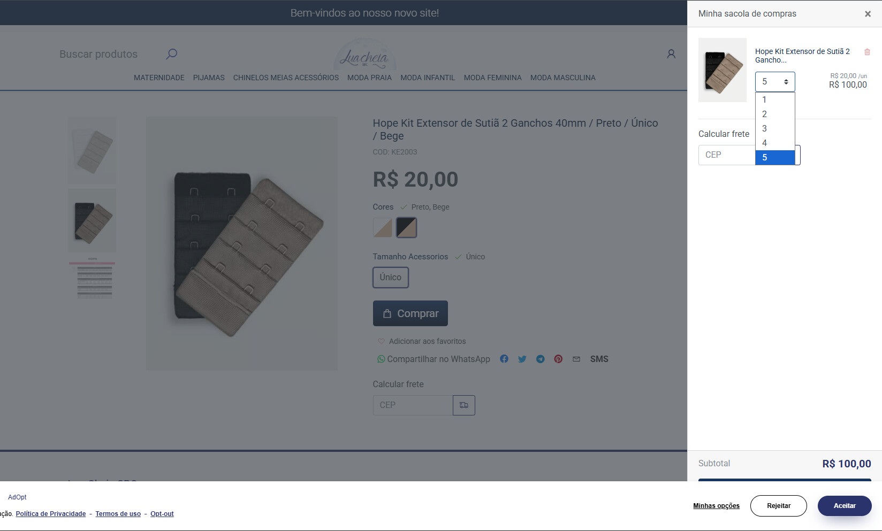This screenshot has height=531, width=882.
Task: Click the quantity selector showing 5
Action: click(x=775, y=82)
